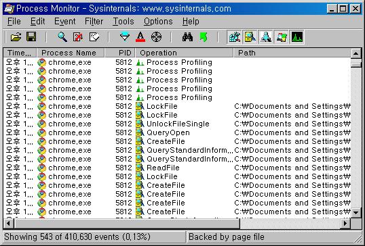365x246 pixels.
Task: Select the UnlockFileSingle event row
Action: point(177,124)
